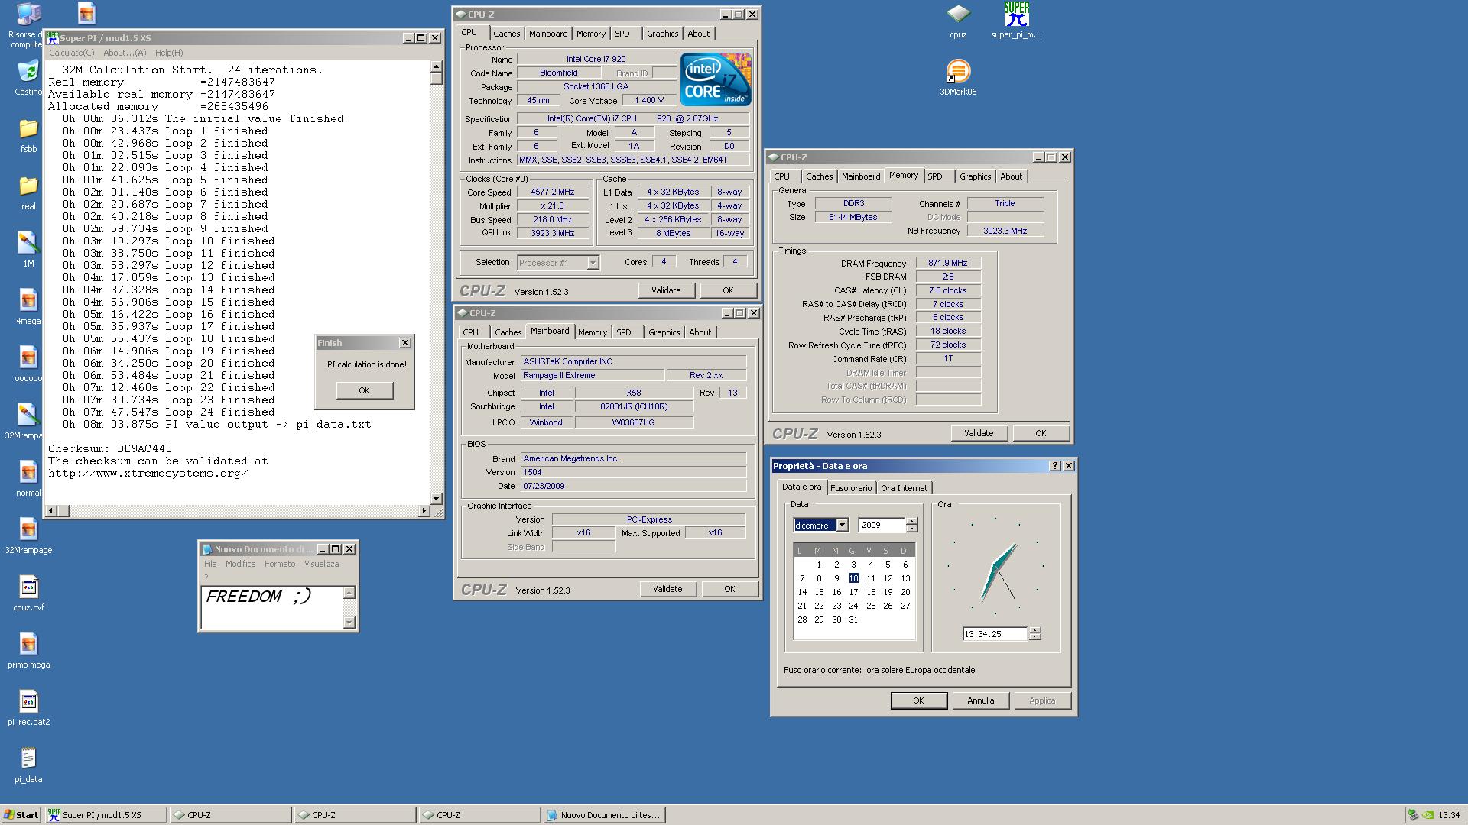Click the FREEDOM text area in Notepad
Viewport: 1468px width, 825px height.
[x=272, y=607]
